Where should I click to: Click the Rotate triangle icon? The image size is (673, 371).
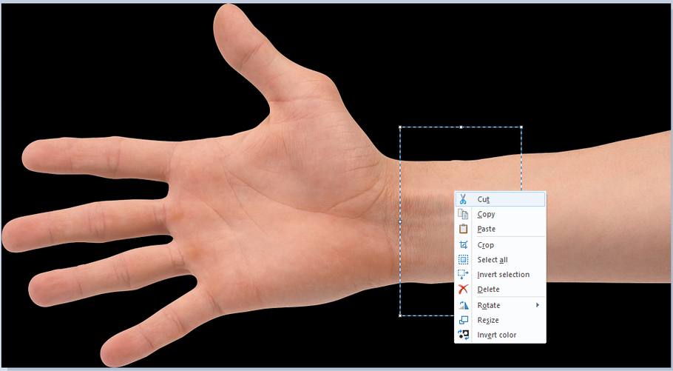(463, 305)
